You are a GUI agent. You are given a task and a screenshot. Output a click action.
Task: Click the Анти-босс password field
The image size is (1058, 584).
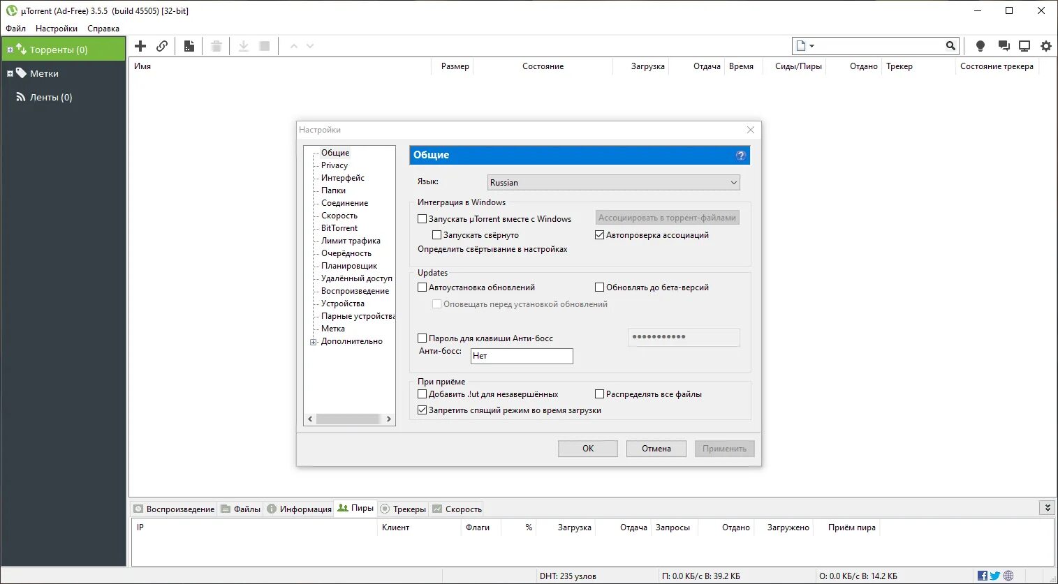tap(684, 337)
